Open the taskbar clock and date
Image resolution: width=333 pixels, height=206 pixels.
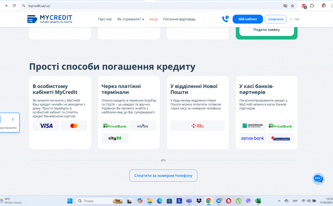(326, 201)
